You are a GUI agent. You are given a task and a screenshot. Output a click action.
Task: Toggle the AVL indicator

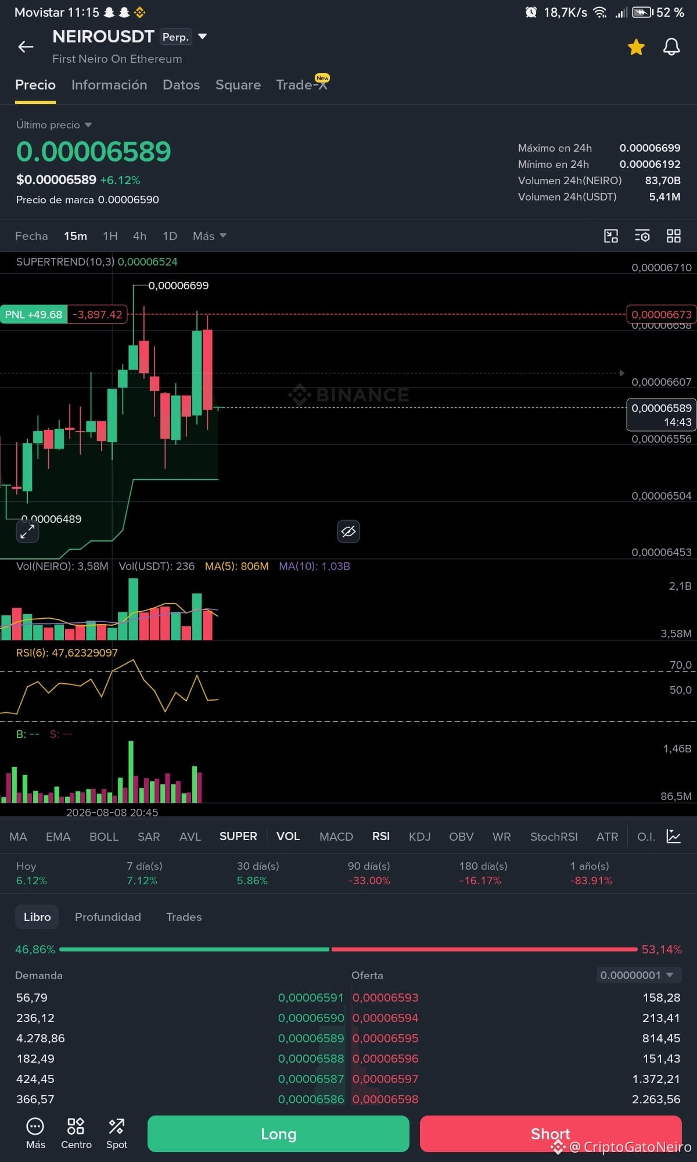tap(190, 837)
